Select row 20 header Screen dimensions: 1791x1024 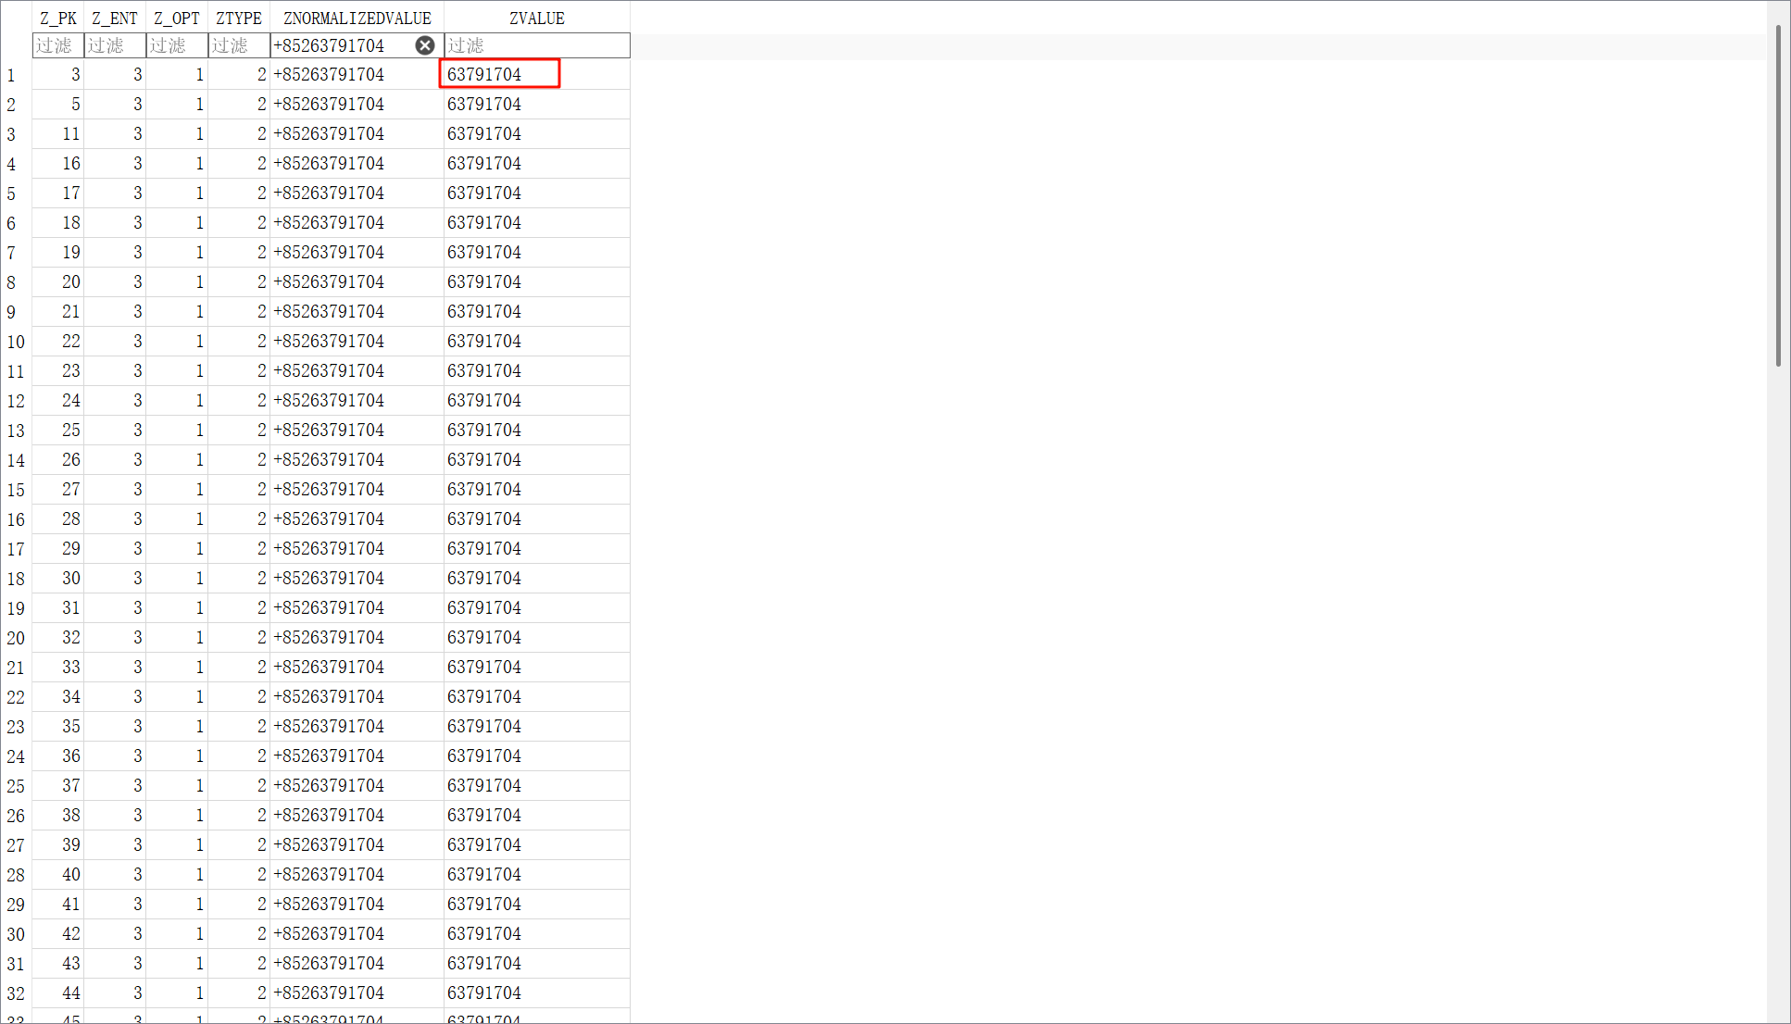point(16,638)
